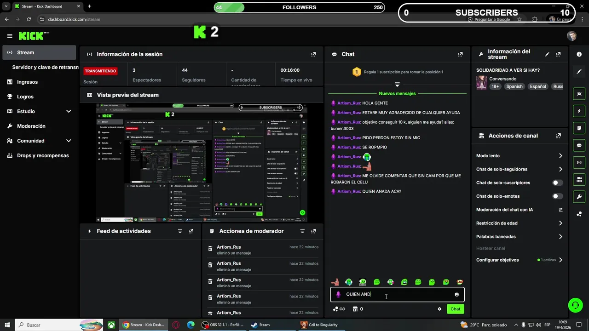
Task: Select Stream in the left navigation
Action: point(39,52)
